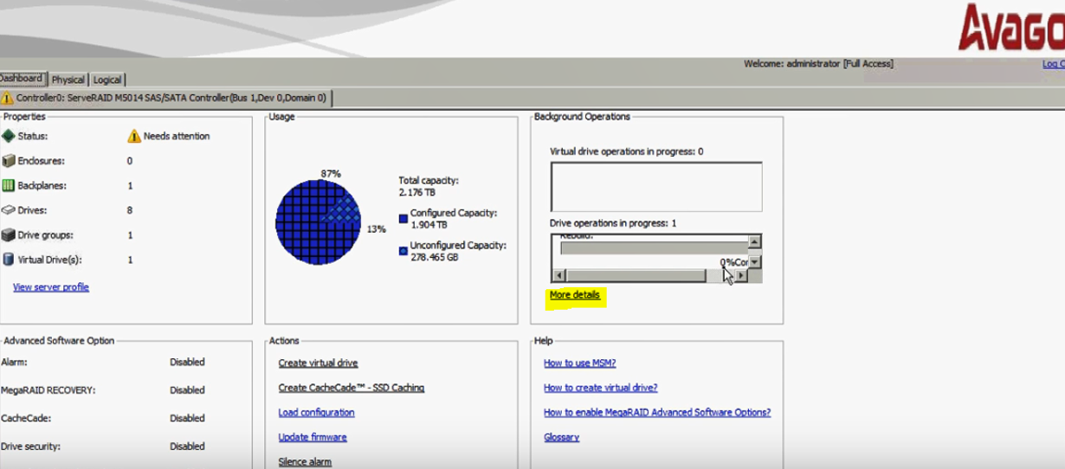Click the 87% pie chart label
The image size is (1065, 469).
[331, 174]
